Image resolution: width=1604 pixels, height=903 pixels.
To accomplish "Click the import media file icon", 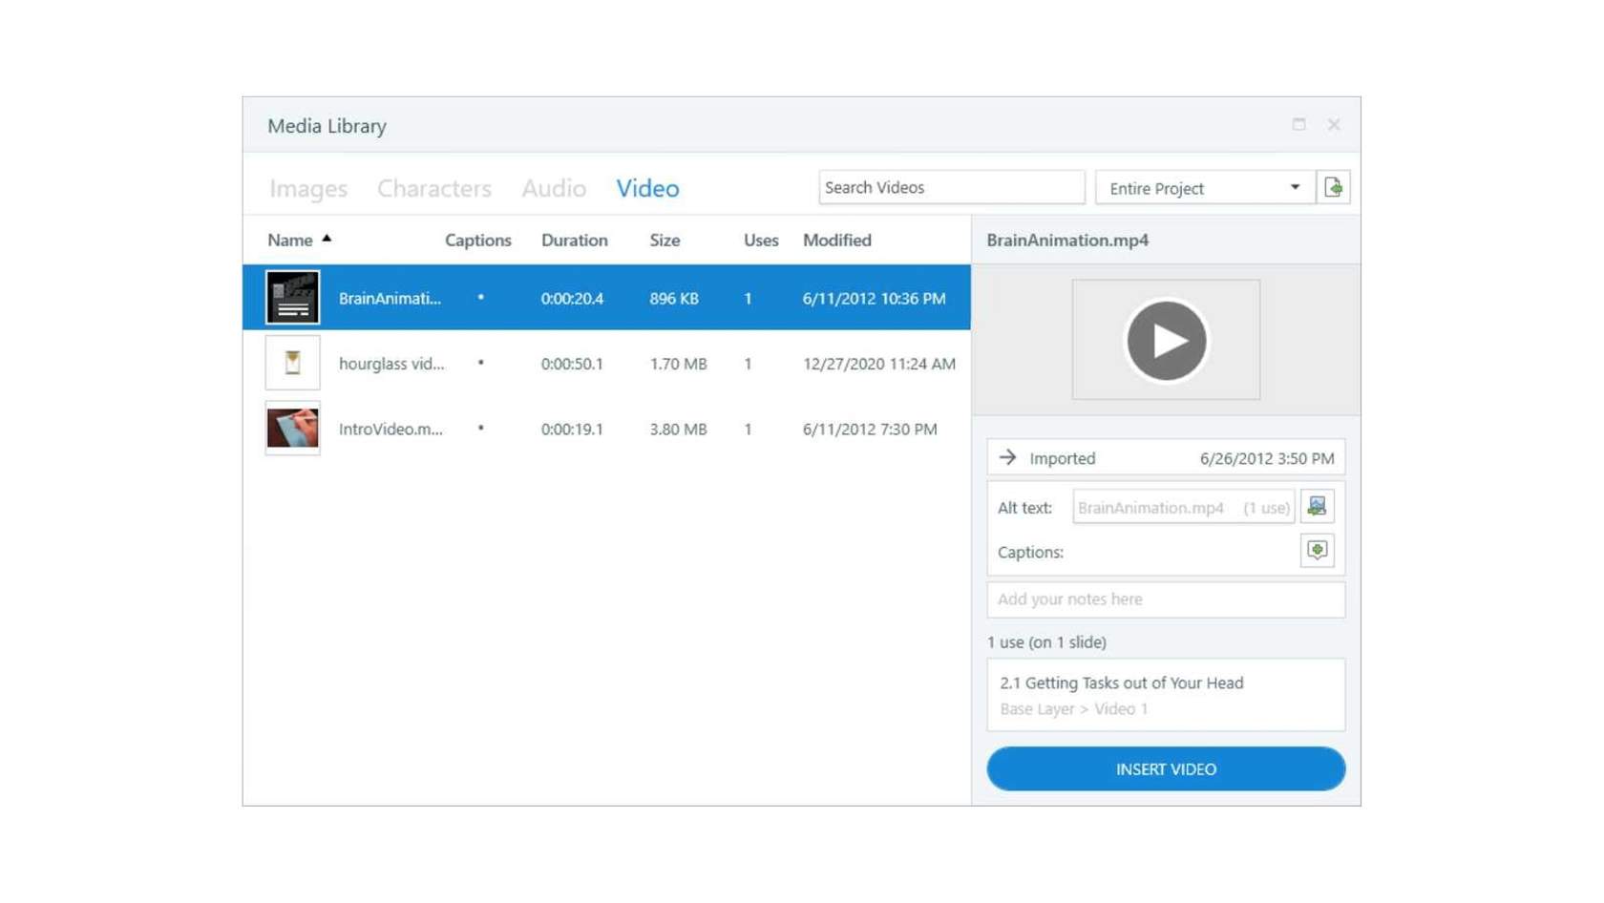I will pos(1333,188).
